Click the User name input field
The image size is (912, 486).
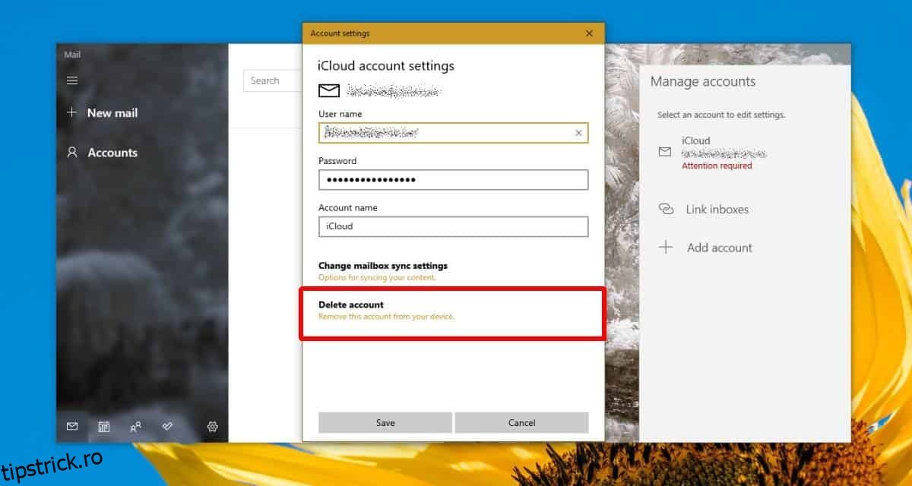pos(453,133)
